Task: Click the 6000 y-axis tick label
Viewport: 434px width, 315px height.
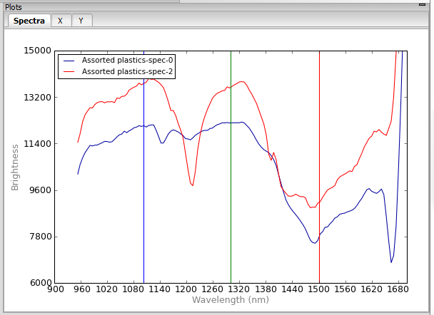Action: click(x=41, y=283)
